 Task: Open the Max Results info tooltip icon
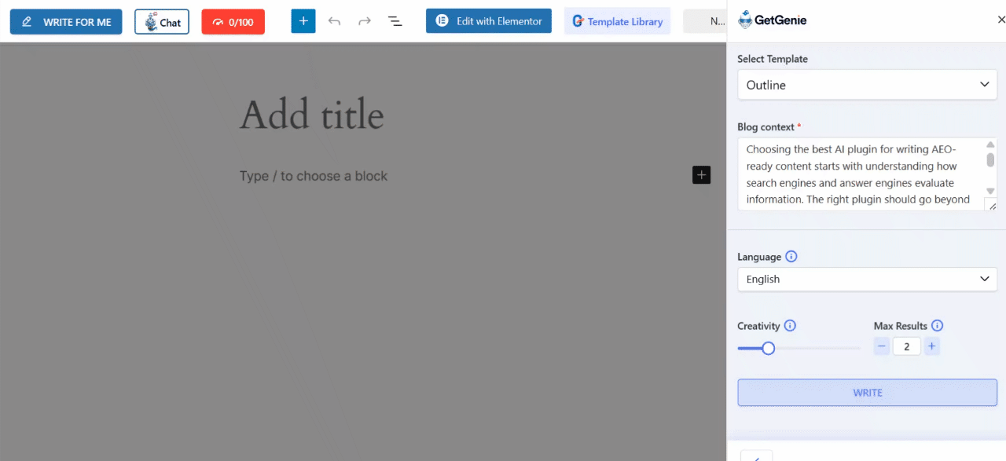[x=938, y=325]
